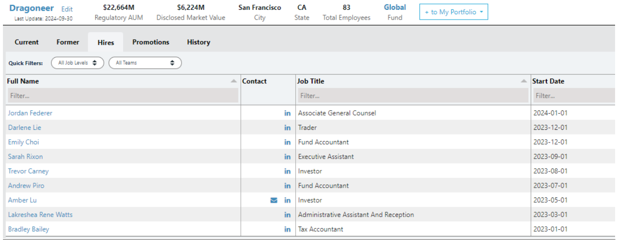Viewport: 619px width, 244px height.
Task: Sort by the Full Name sort arrow
Action: click(x=234, y=81)
